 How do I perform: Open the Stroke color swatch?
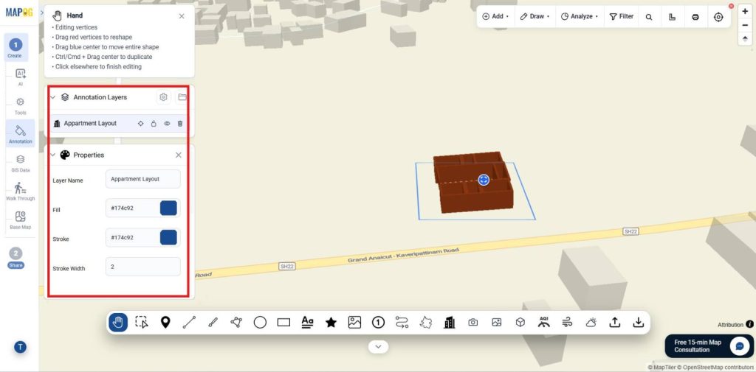pyautogui.click(x=168, y=238)
